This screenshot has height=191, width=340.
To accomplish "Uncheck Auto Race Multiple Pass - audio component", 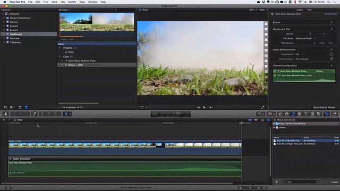I will [275, 75].
